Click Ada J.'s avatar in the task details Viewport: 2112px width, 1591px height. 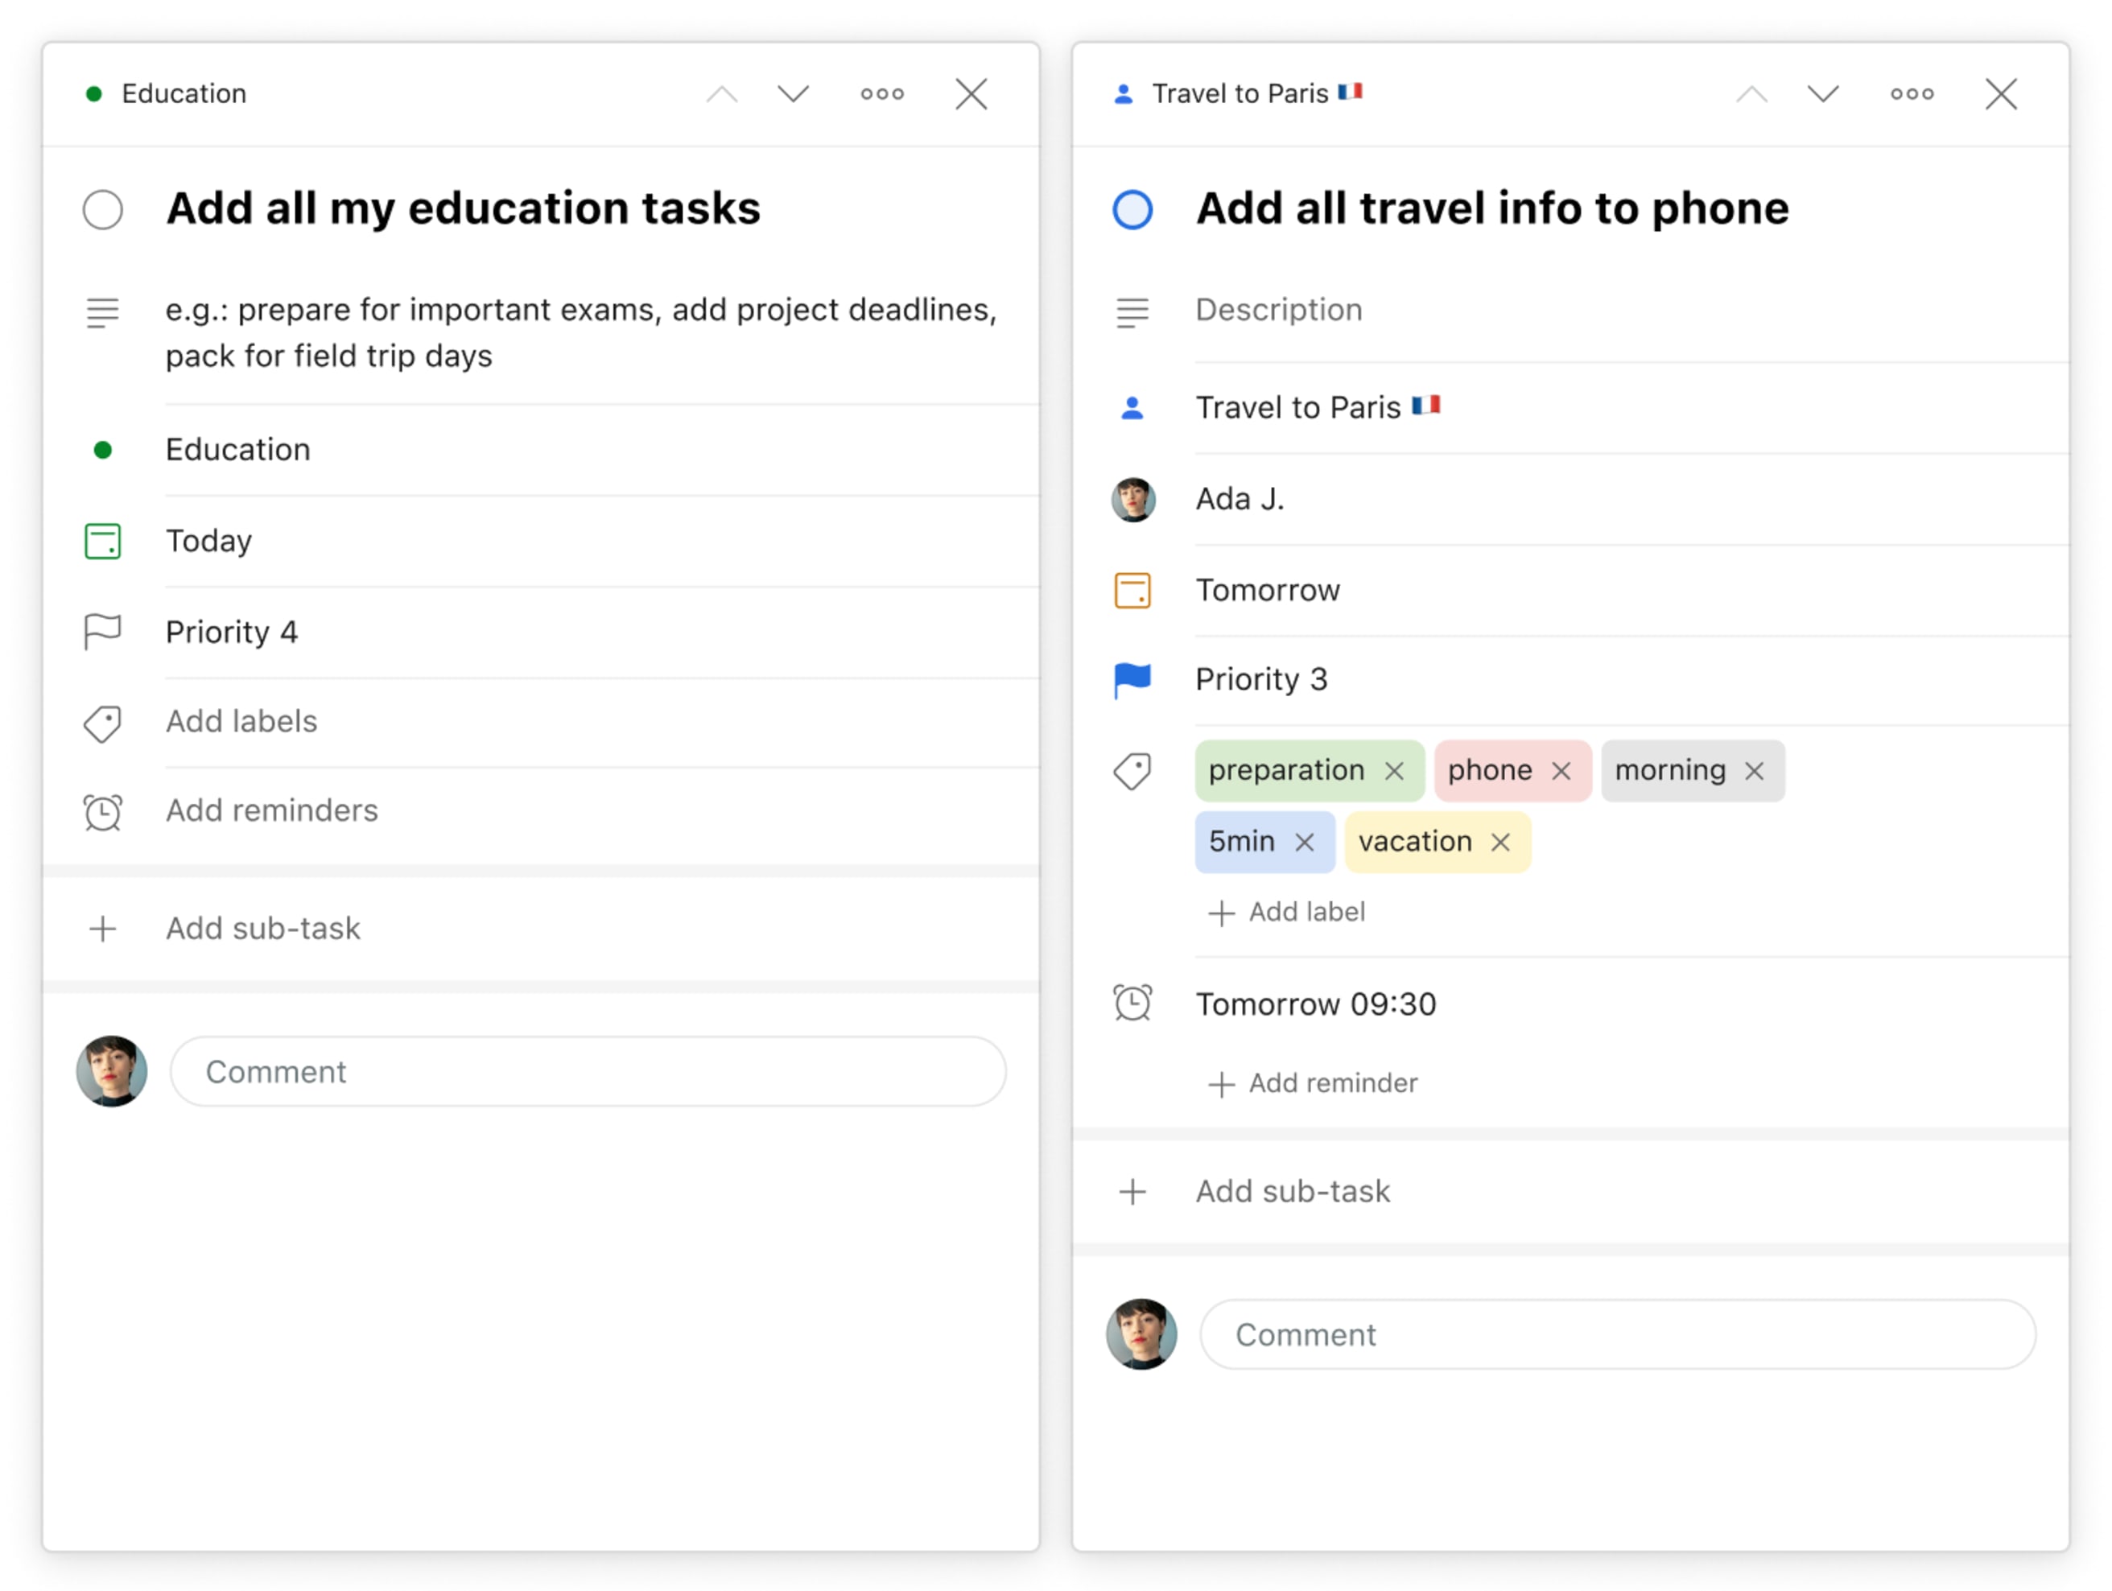click(1132, 498)
